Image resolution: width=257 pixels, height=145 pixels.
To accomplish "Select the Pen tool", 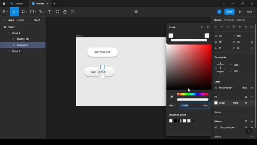I will tap(41, 12).
